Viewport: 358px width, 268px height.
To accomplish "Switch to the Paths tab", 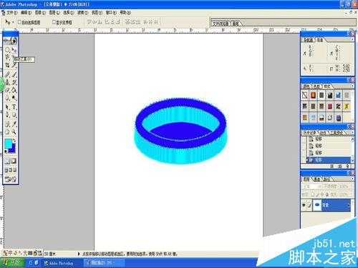I will tap(326, 179).
